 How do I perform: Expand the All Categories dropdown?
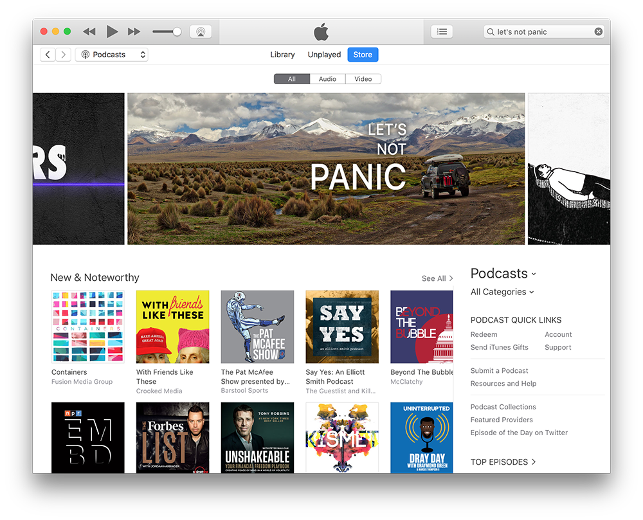[x=502, y=292]
